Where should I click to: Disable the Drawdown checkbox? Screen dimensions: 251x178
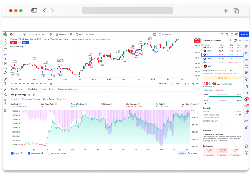[29, 153]
